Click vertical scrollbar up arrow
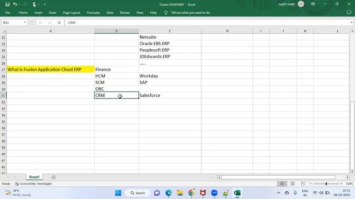 pos(352,31)
